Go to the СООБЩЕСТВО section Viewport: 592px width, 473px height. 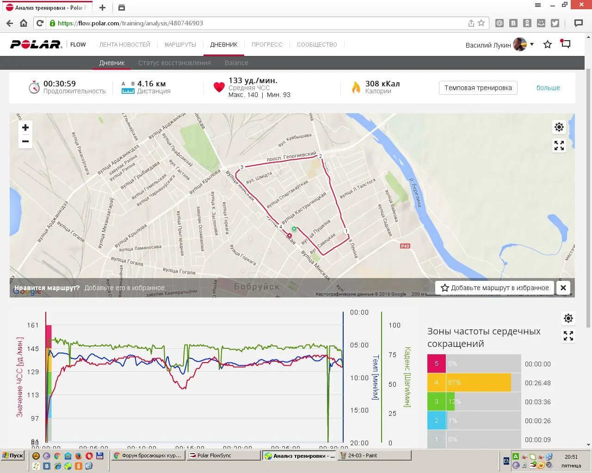pyautogui.click(x=317, y=45)
